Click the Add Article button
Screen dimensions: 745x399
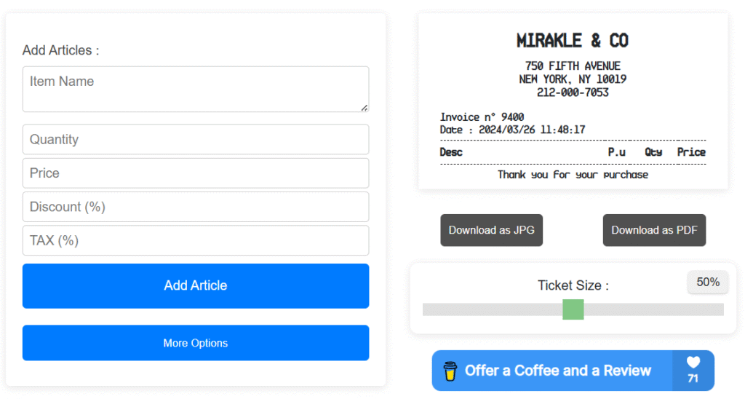[196, 286]
